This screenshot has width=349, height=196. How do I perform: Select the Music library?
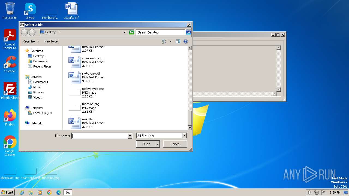point(37,87)
